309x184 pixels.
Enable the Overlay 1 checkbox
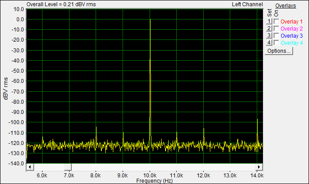tap(276, 21)
